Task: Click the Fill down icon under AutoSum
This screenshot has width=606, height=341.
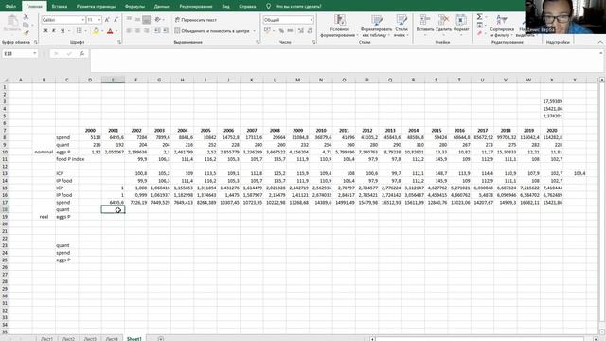Action: tap(480, 26)
